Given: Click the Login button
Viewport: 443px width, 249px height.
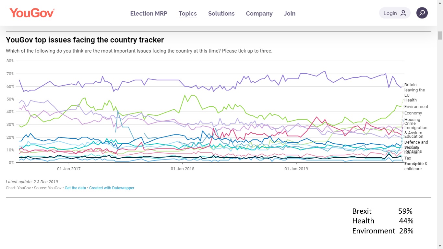Looking at the screenshot, I should click(x=395, y=13).
